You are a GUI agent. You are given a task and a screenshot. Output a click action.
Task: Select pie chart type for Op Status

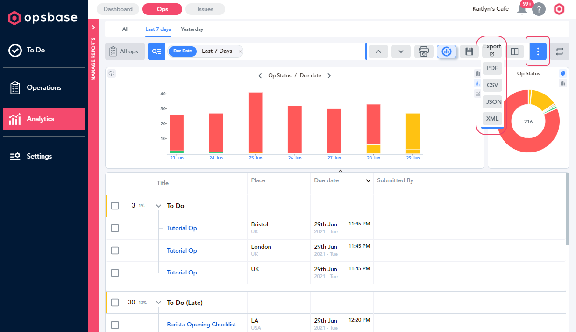(x=563, y=73)
